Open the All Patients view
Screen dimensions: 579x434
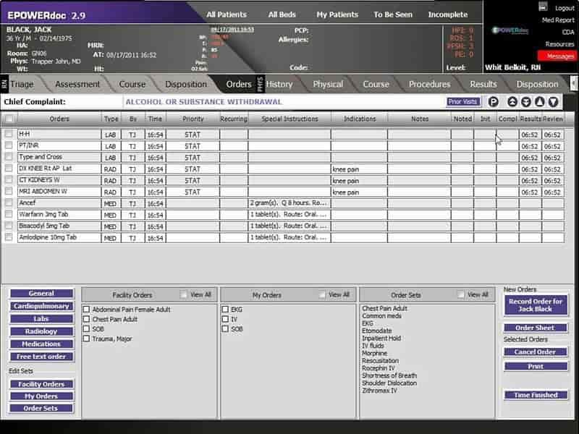tap(227, 14)
